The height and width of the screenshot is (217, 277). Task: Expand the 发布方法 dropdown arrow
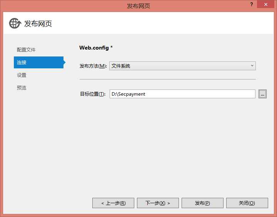pyautogui.click(x=252, y=66)
